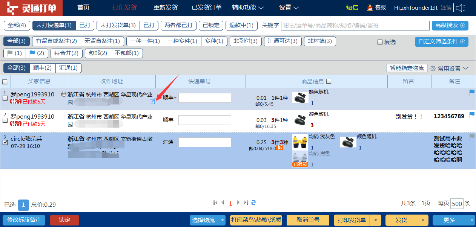Expand the 辅助功能 menu
This screenshot has width=476, height=227.
(x=248, y=8)
